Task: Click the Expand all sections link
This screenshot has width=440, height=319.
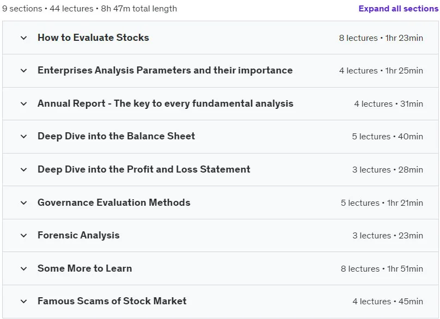Action: point(399,9)
